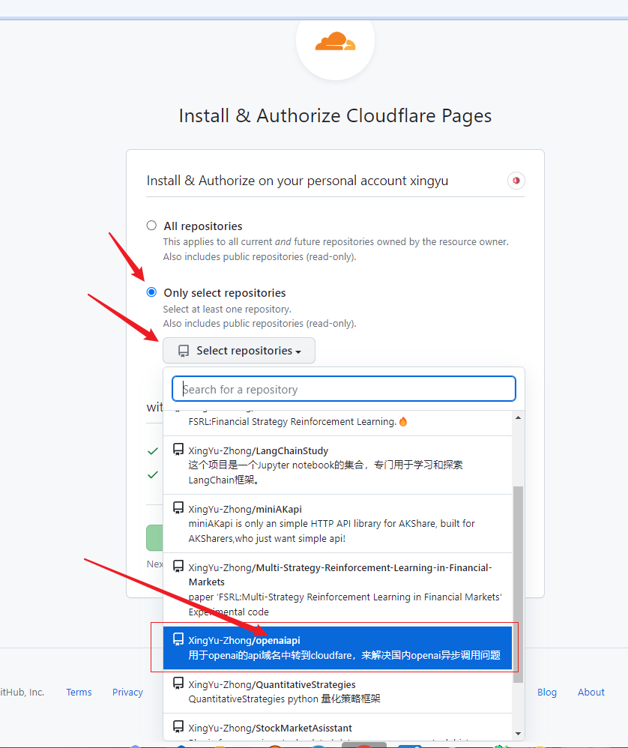Click the flame emoji after FSRL description
This screenshot has height=748, width=628.
pyautogui.click(x=403, y=422)
